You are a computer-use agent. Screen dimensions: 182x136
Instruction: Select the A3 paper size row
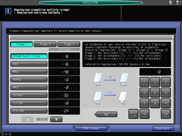[x=29, y=64]
